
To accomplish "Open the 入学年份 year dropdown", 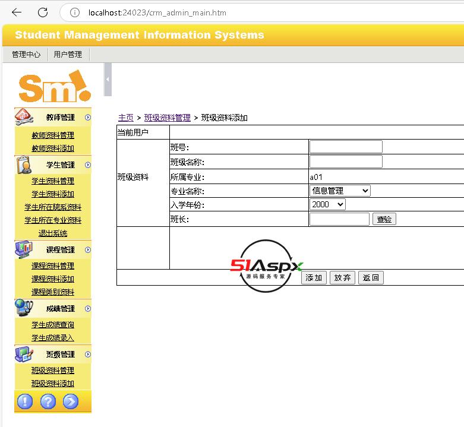I will pos(327,204).
